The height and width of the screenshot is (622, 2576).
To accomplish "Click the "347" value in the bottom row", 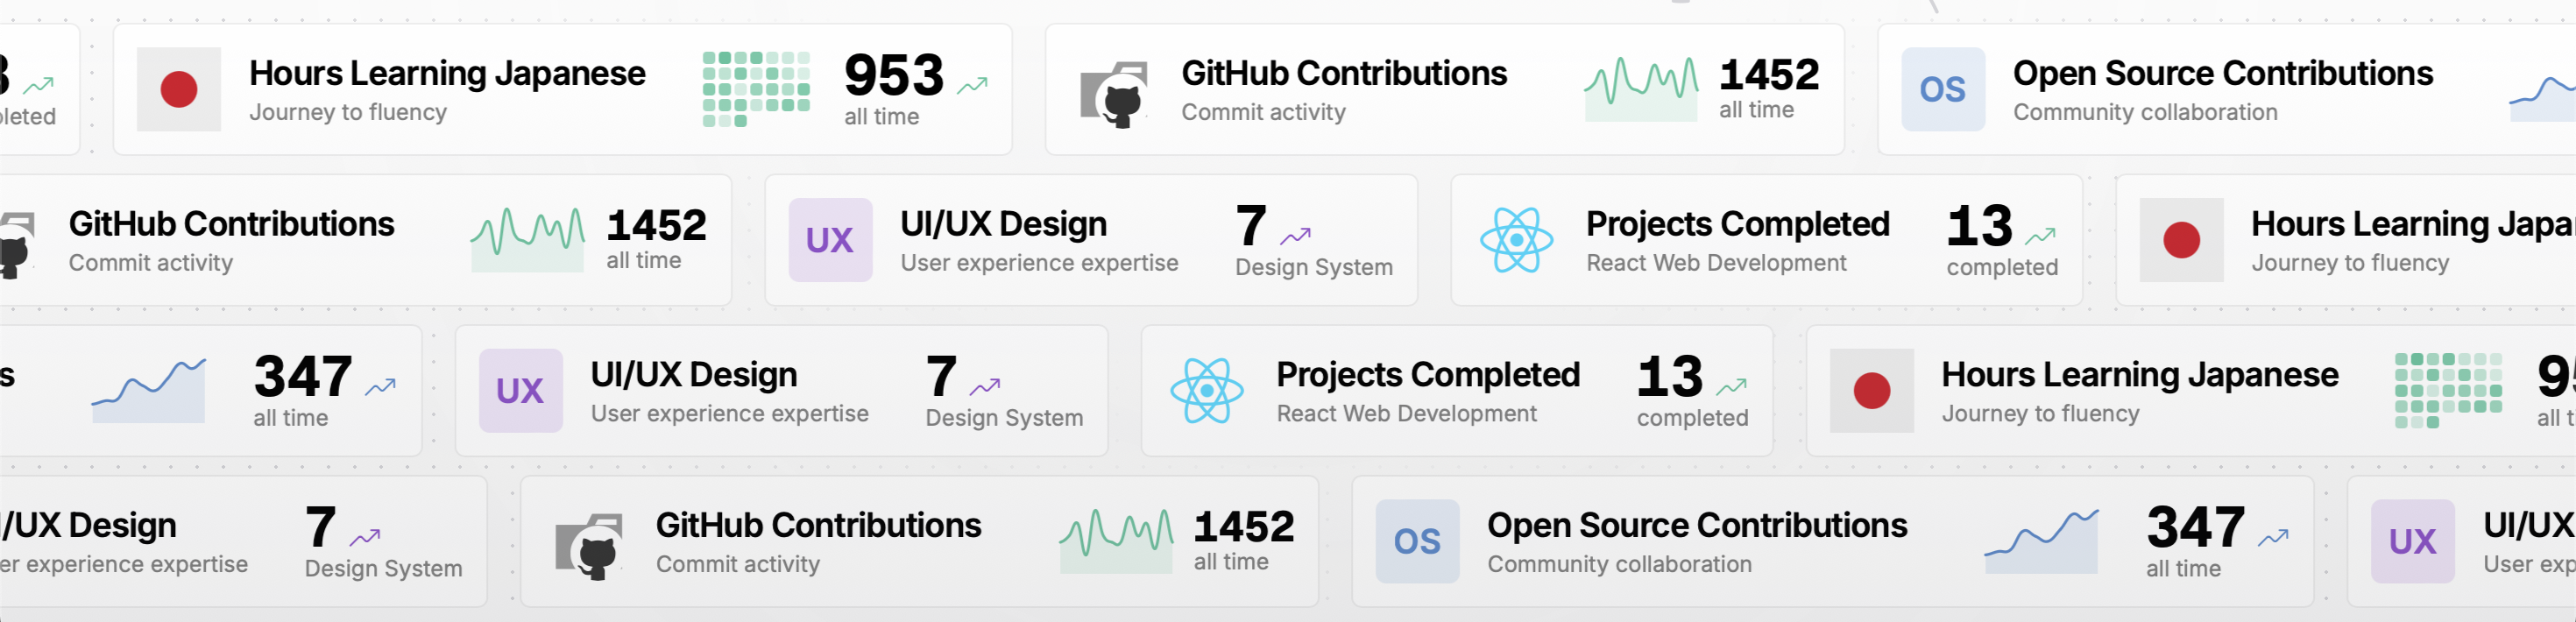I will 2196,527.
